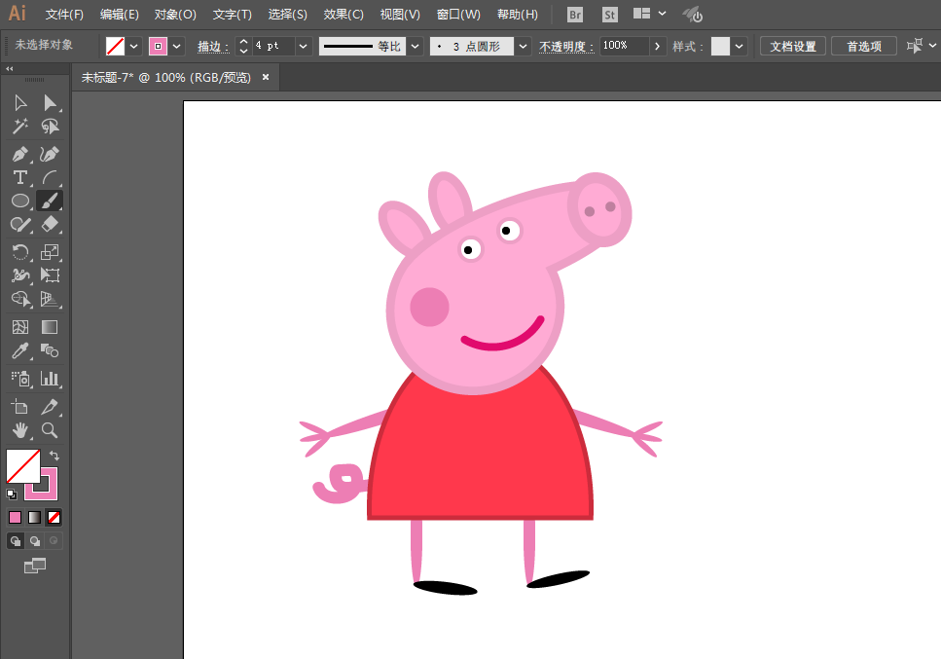Expand opacity 100% arrow

658,46
